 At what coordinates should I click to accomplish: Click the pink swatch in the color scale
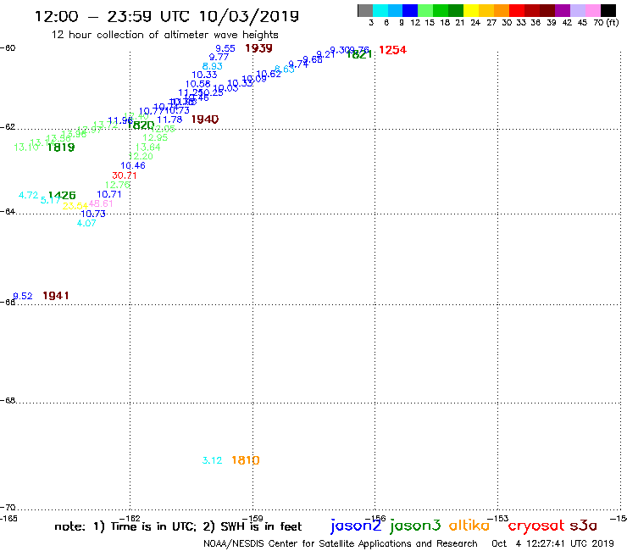tap(593, 10)
